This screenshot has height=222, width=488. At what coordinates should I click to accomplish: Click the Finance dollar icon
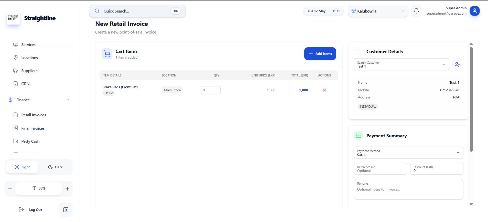(x=10, y=100)
